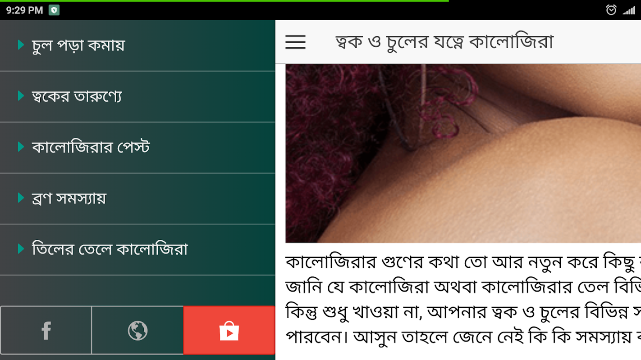Click the arrow beside চুল পড়া কমায়
The height and width of the screenshot is (360, 641).
[x=21, y=45]
